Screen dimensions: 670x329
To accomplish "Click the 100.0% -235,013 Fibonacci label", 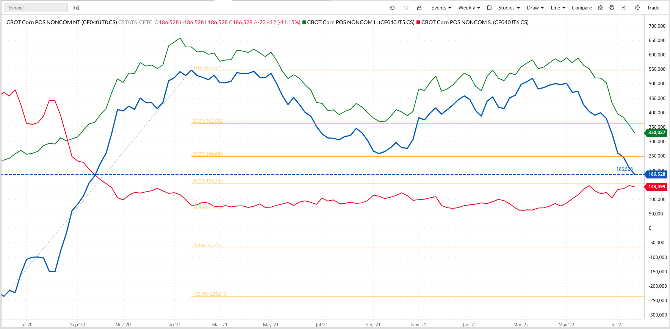I will click(x=210, y=294).
